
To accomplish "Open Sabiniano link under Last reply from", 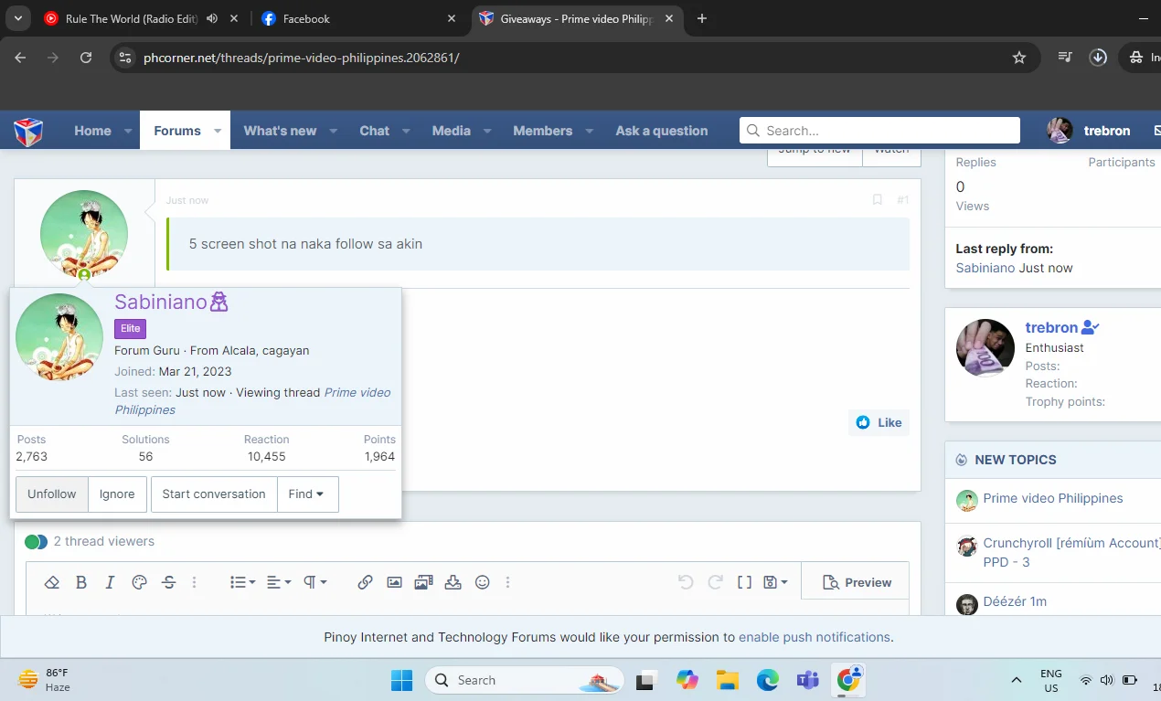I will coord(985,268).
